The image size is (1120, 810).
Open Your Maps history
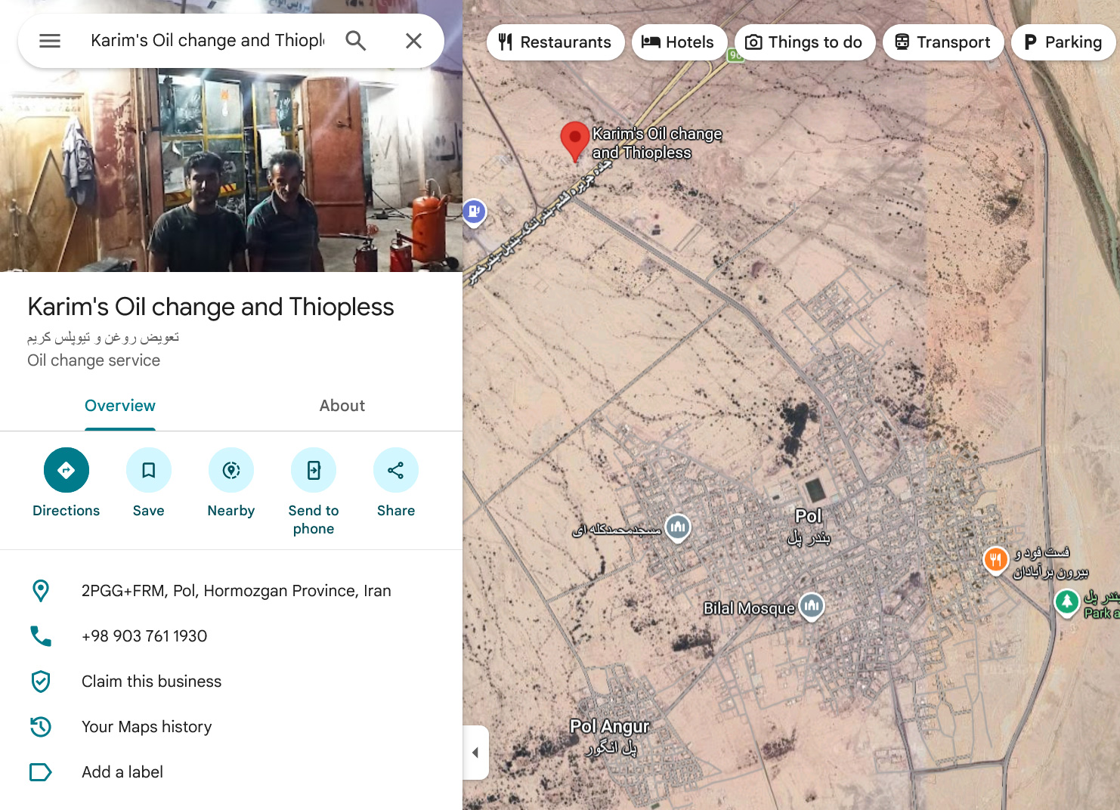pos(147,727)
